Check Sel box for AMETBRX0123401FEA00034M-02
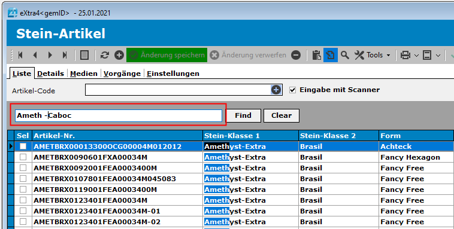This screenshot has height=229, width=454. (23, 221)
